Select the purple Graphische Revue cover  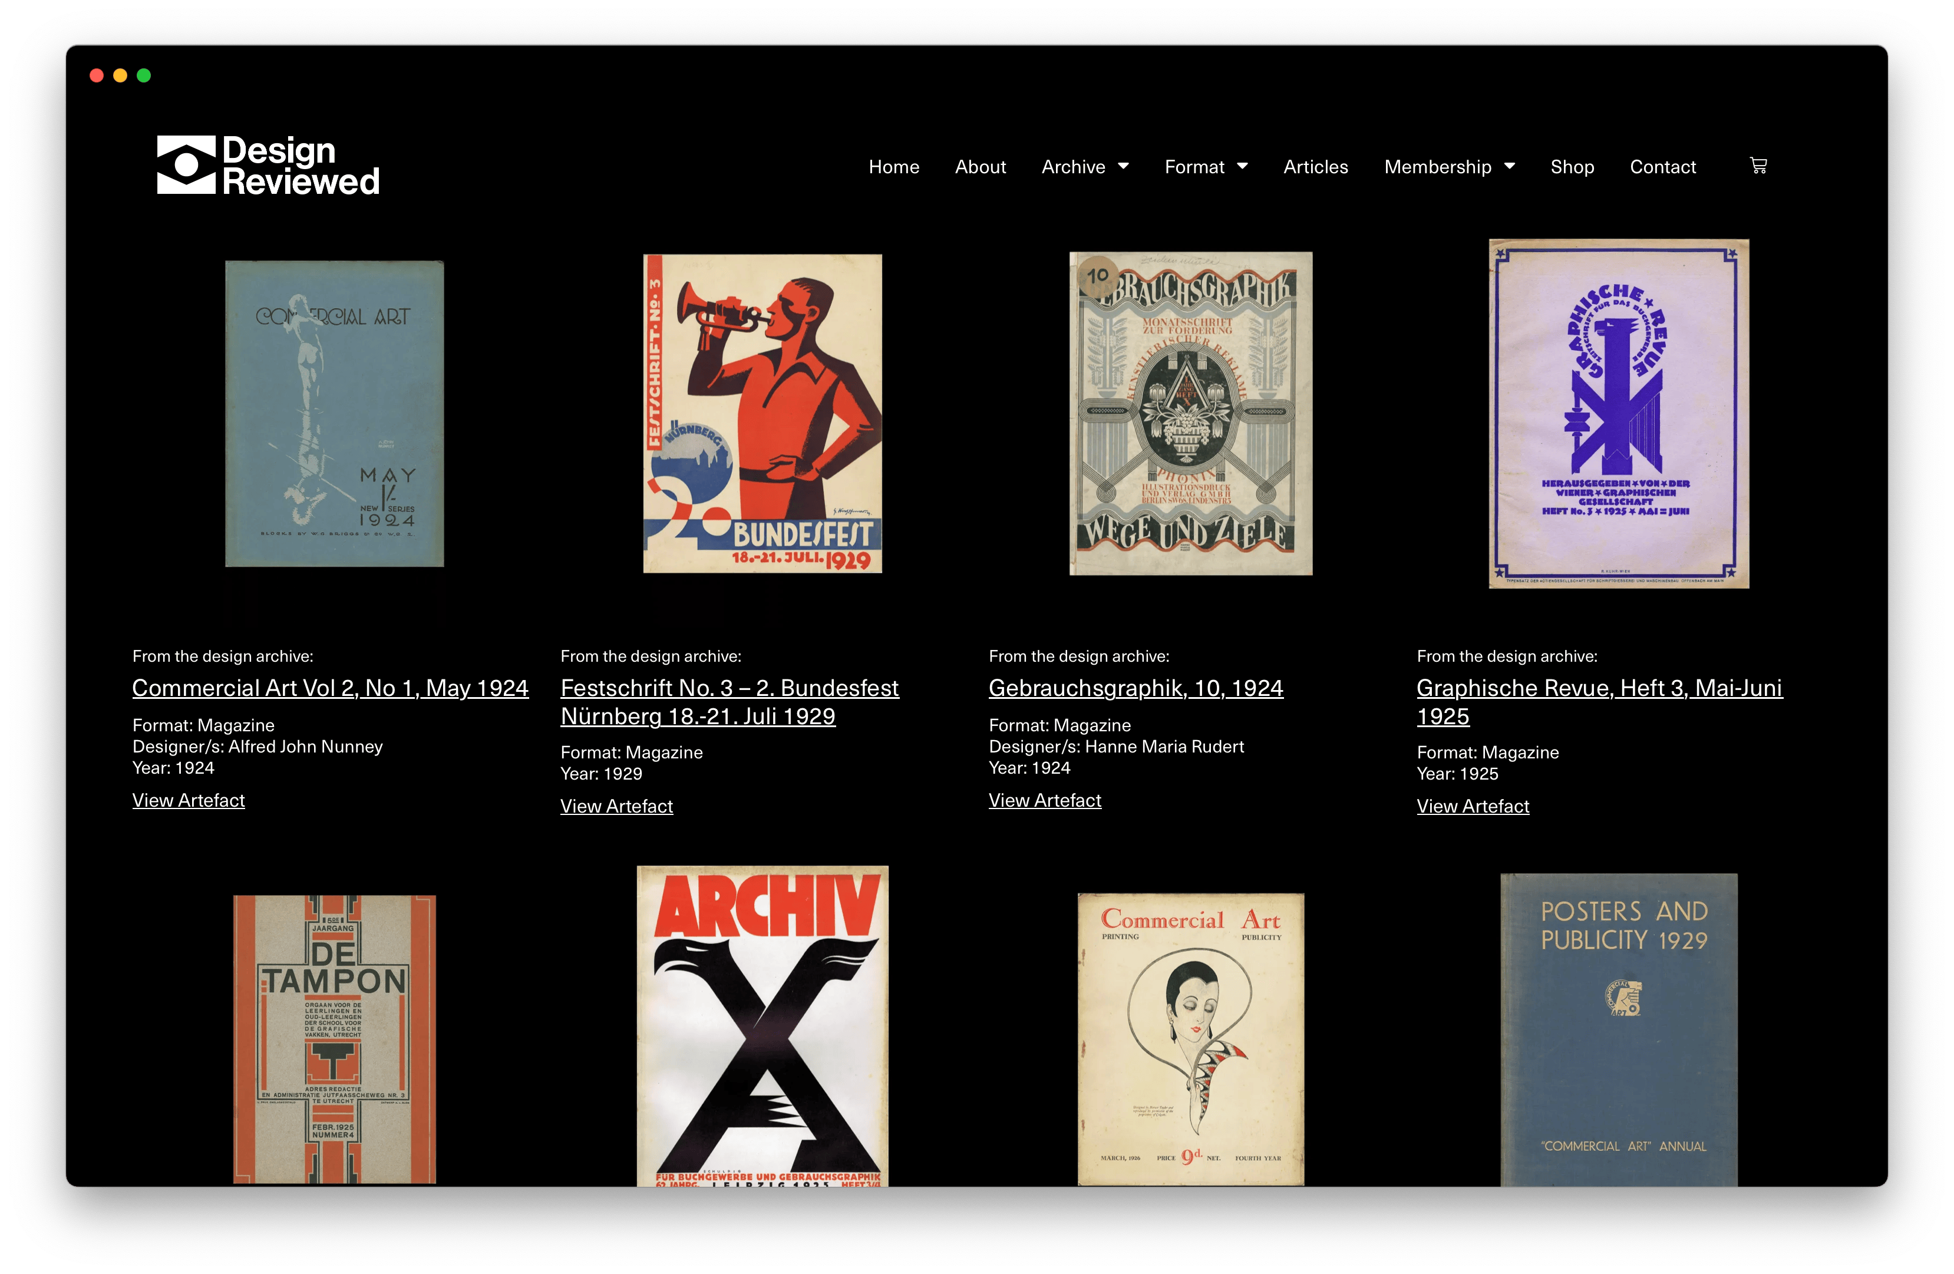click(1618, 414)
